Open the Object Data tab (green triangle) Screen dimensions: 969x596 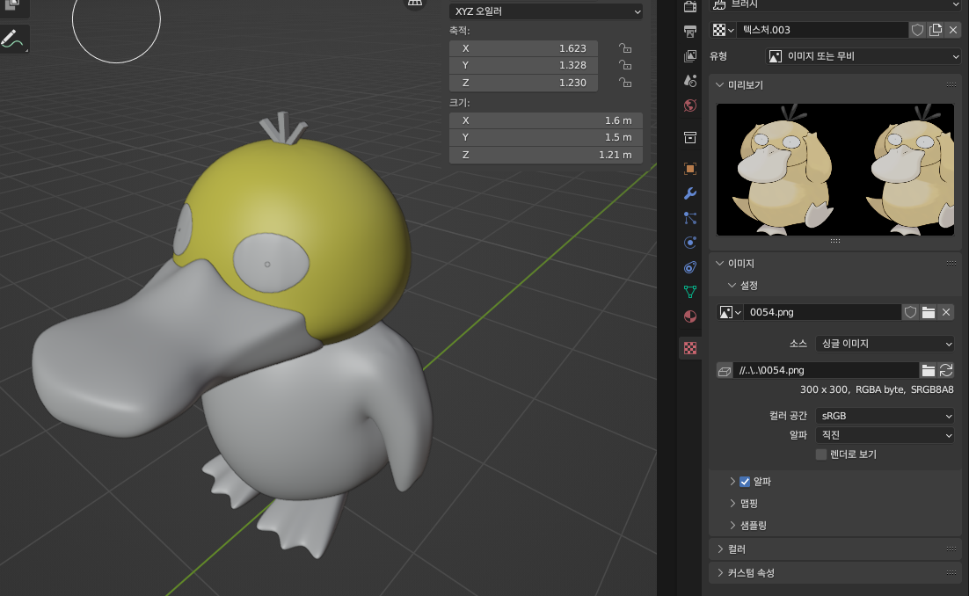[690, 292]
